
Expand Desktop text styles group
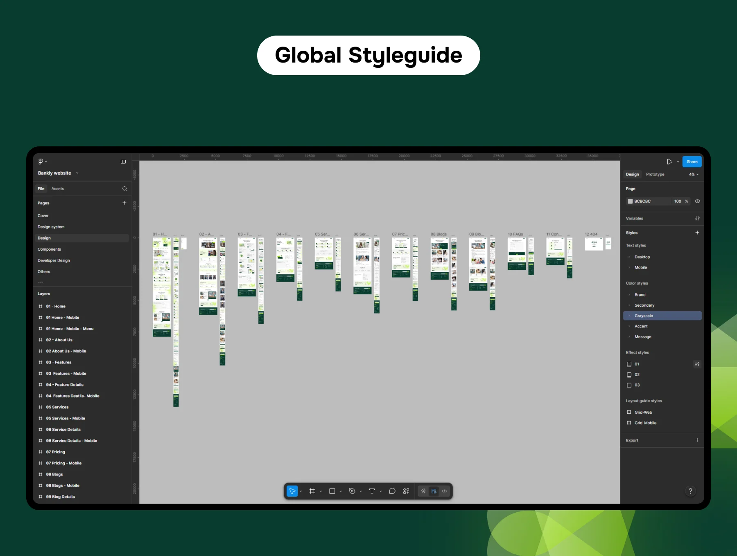pyautogui.click(x=629, y=257)
